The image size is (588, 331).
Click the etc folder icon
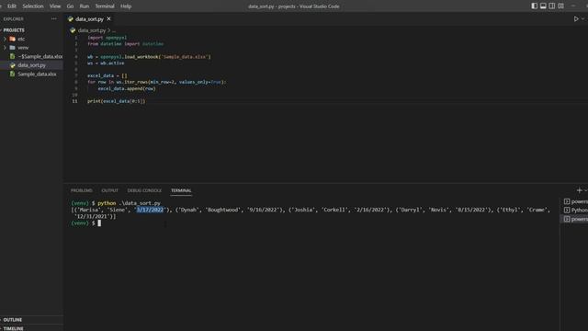click(x=12, y=39)
